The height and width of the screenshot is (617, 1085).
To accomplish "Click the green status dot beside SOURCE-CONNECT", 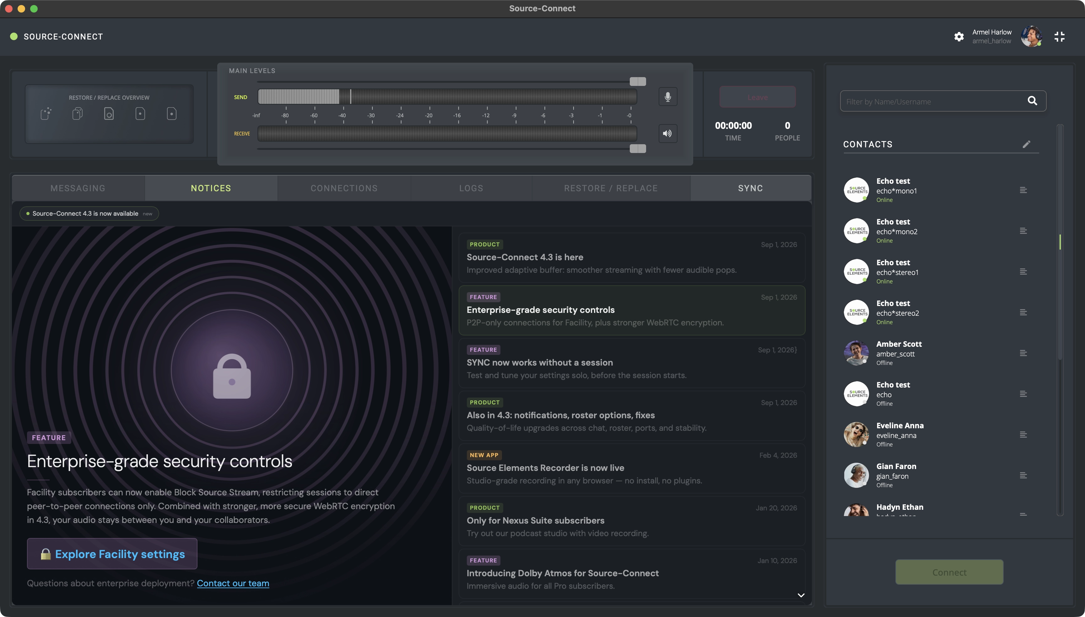I will pyautogui.click(x=14, y=37).
